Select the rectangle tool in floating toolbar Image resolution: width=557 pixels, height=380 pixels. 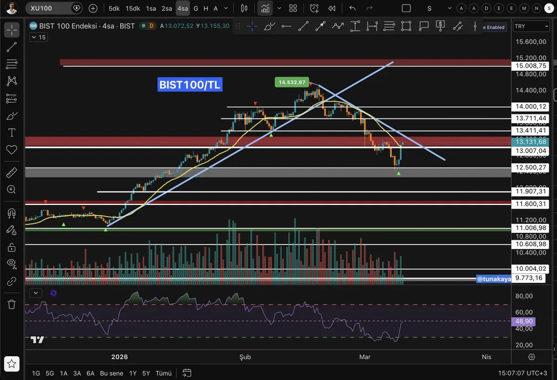coord(406,26)
